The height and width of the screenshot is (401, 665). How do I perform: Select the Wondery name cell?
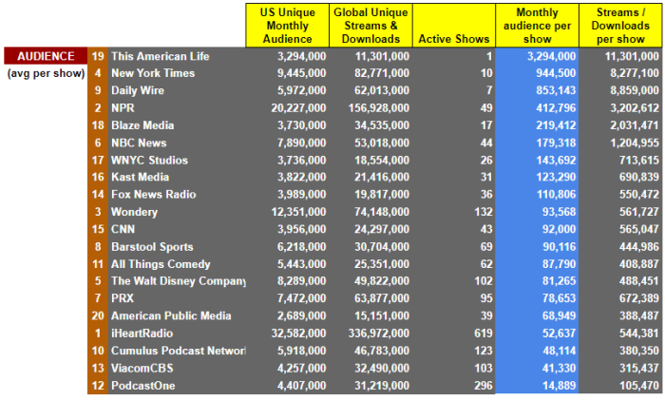[x=134, y=212]
